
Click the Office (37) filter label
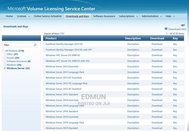coord(12,54)
